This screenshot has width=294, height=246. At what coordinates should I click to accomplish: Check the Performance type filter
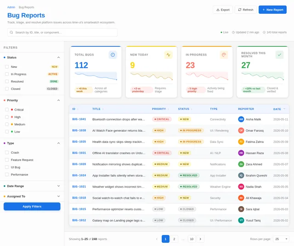(7, 174)
